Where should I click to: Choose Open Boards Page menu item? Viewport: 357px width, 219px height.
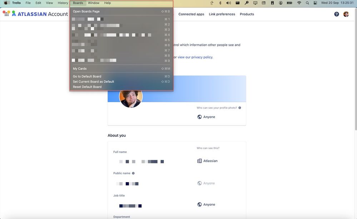(x=122, y=11)
